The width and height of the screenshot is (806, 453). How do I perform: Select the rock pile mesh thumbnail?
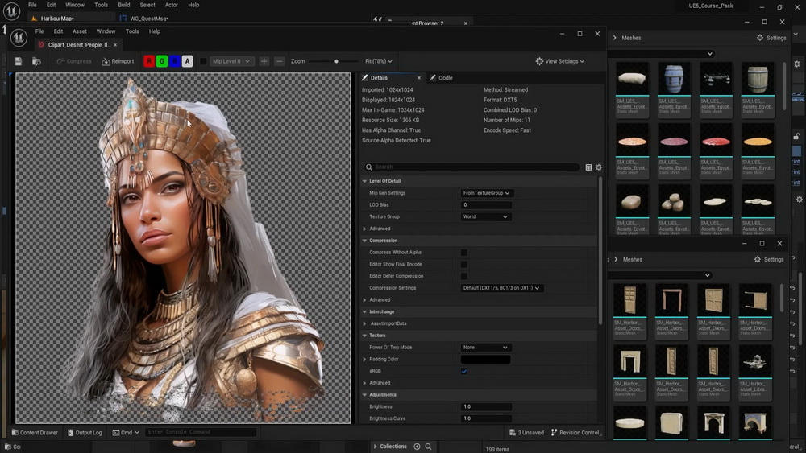pos(674,202)
